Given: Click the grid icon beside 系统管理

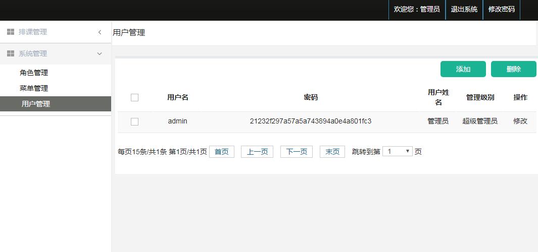Looking at the screenshot, I should click(x=11, y=53).
